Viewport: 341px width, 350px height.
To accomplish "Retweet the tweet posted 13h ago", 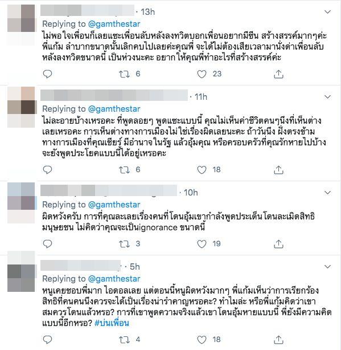I will point(124,74).
